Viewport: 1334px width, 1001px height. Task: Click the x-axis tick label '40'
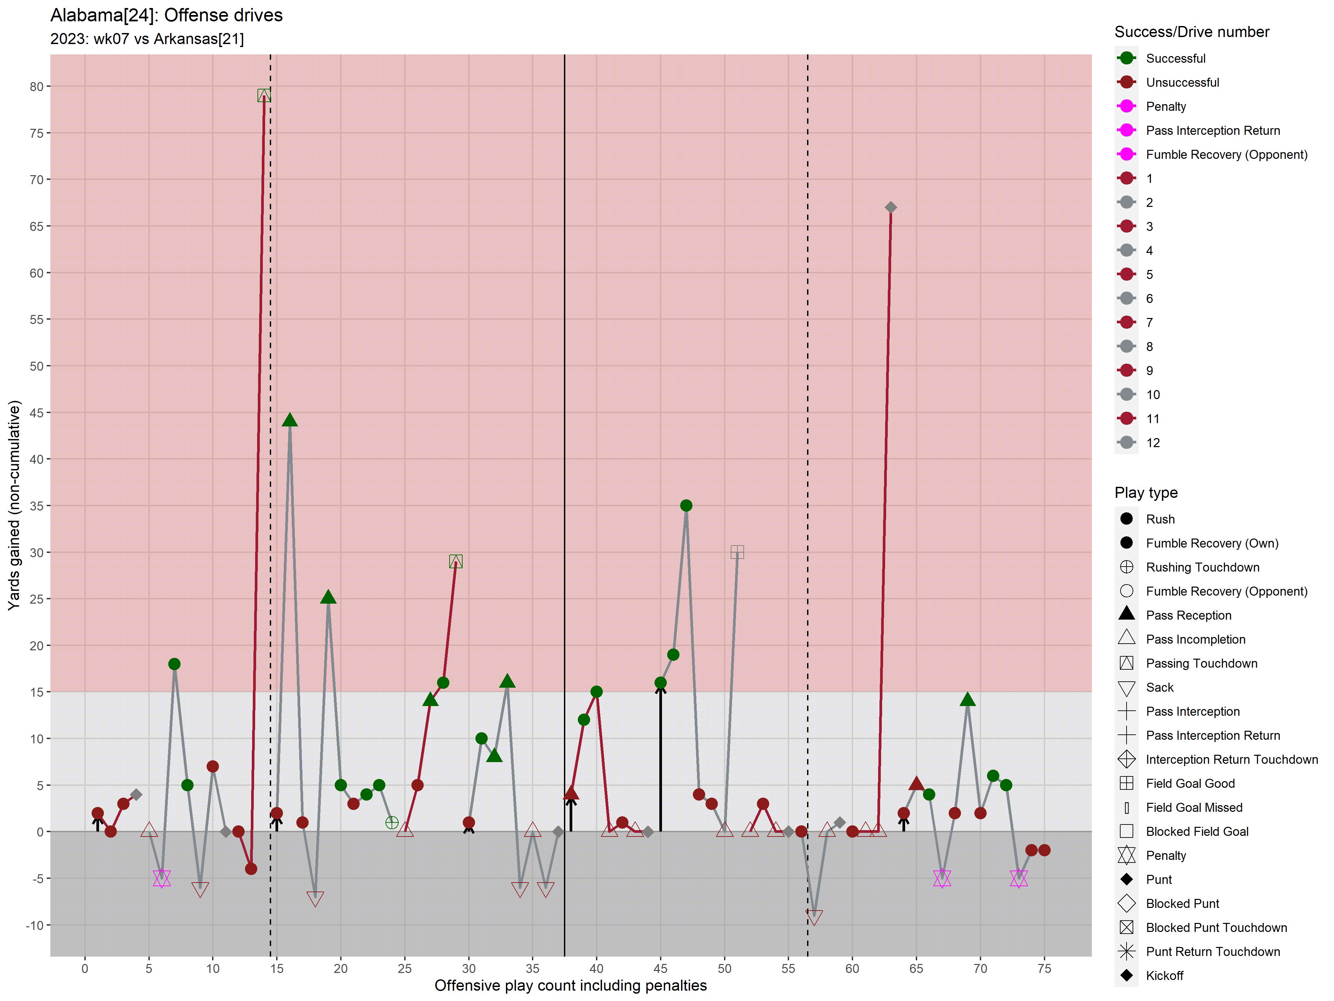click(x=596, y=968)
